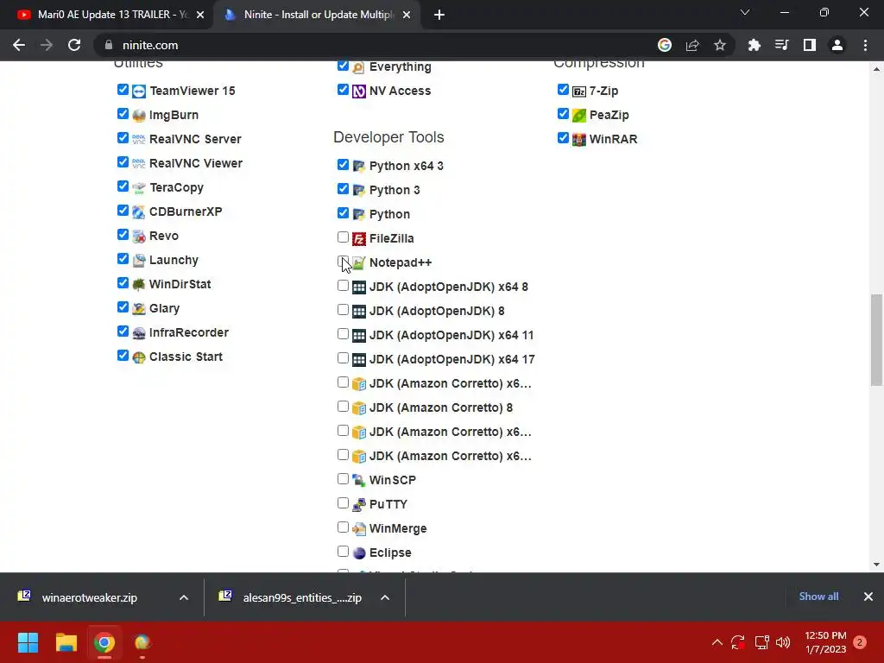Switch to Mari0 AE Update 13 tab

pos(111,15)
